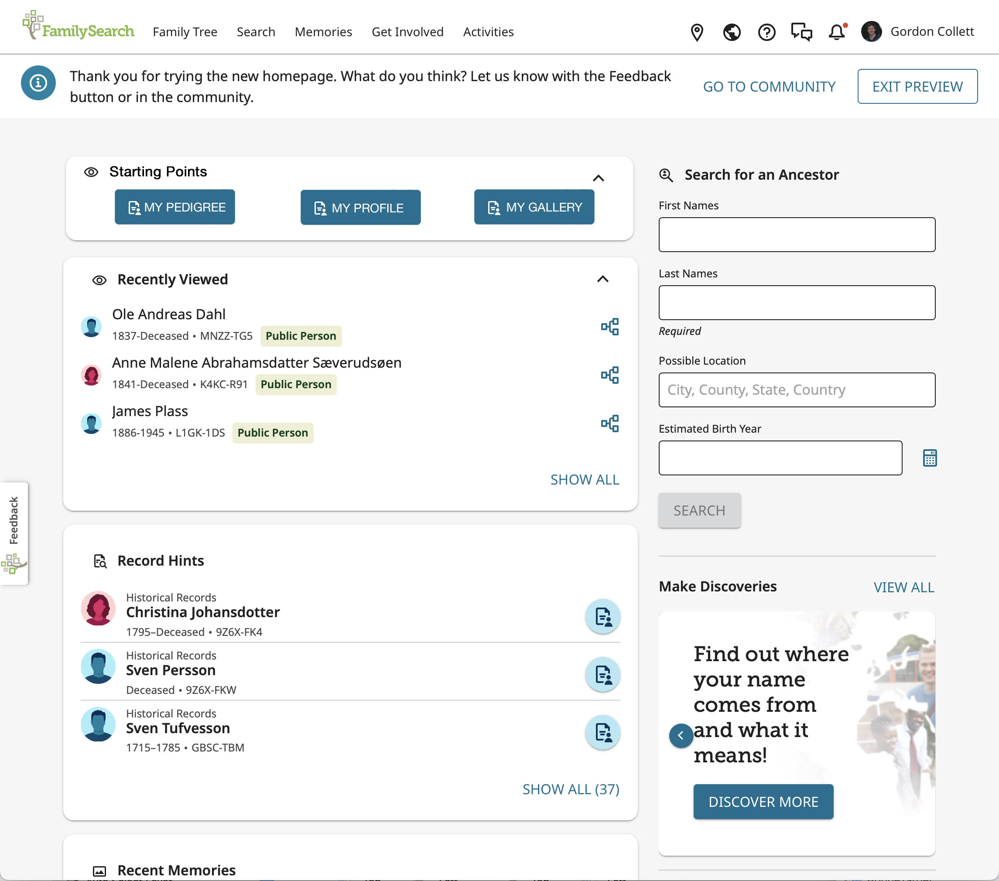Screen dimensions: 999x881
Task: Open tree view for Ole Andreas Dahl
Action: (x=609, y=326)
